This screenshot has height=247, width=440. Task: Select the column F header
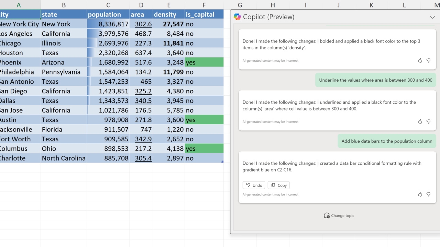click(x=204, y=5)
